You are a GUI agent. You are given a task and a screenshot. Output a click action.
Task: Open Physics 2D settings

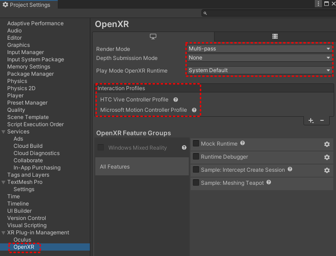click(21, 88)
